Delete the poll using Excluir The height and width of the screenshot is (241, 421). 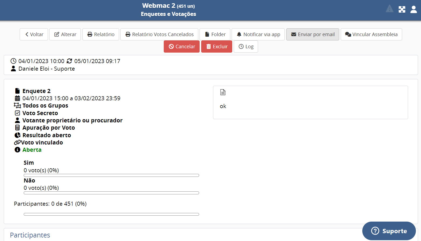click(x=217, y=46)
